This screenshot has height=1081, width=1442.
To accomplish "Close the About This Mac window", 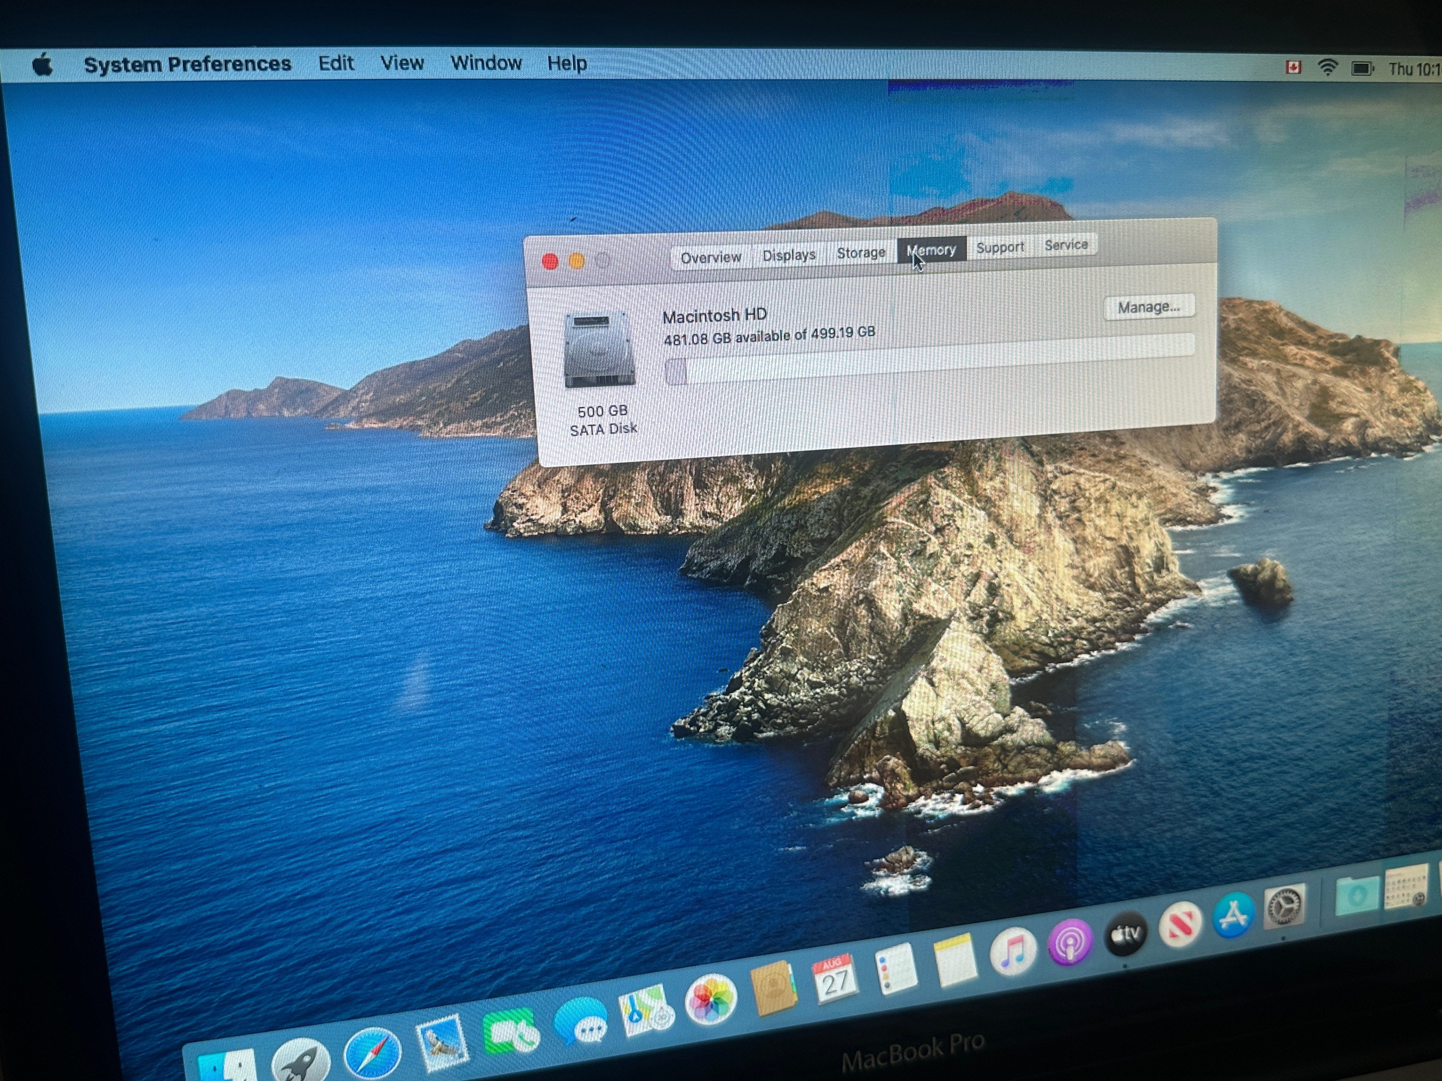I will (550, 262).
